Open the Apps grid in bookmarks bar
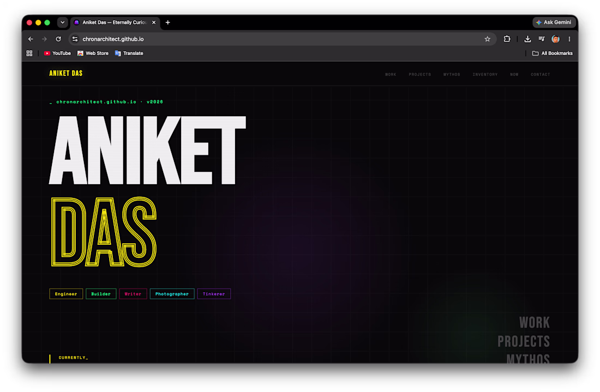 click(x=29, y=53)
